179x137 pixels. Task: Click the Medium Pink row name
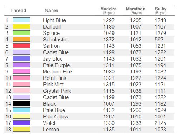[58, 72]
